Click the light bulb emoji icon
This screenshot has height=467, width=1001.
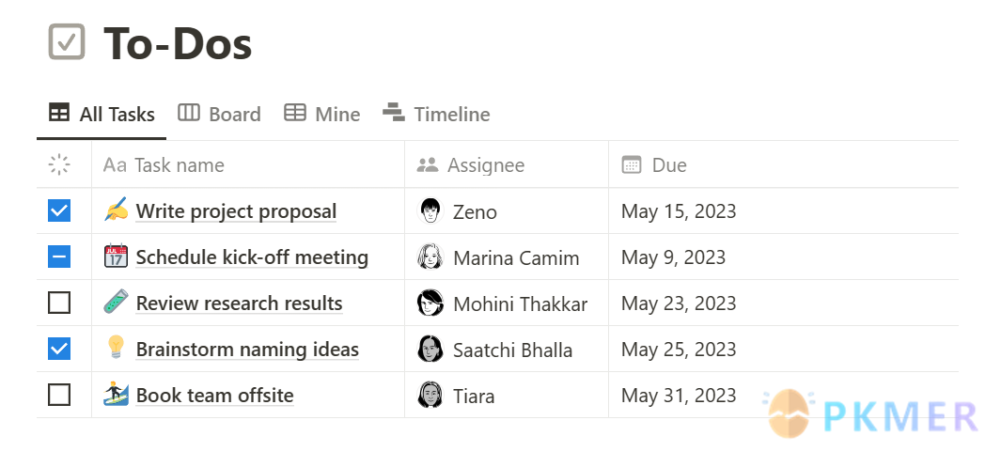click(x=116, y=349)
